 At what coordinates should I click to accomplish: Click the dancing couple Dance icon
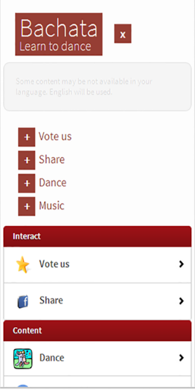point(23,358)
